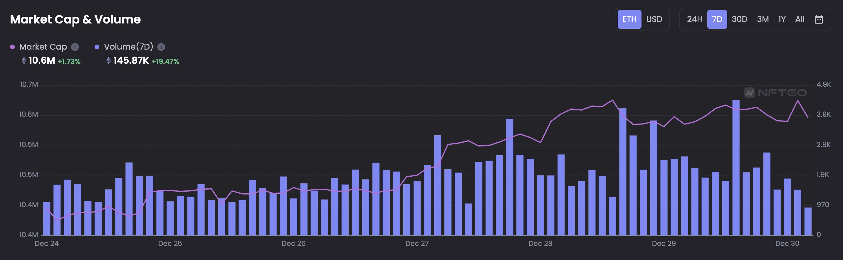
Task: Switch currency to ETH
Action: coord(629,19)
